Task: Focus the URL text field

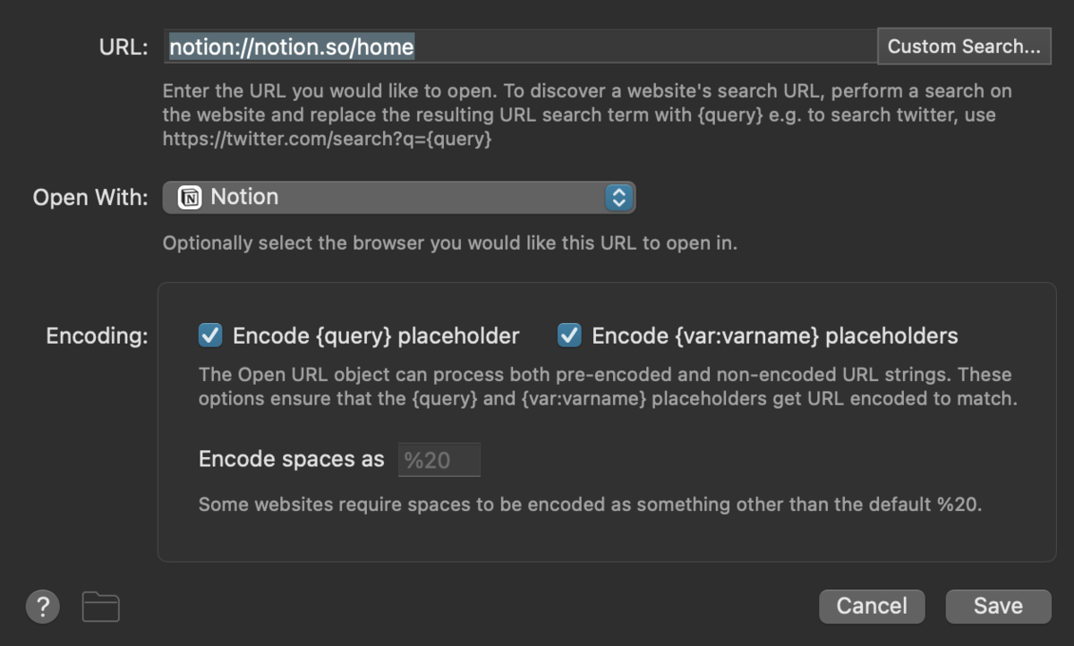Action: [x=519, y=47]
